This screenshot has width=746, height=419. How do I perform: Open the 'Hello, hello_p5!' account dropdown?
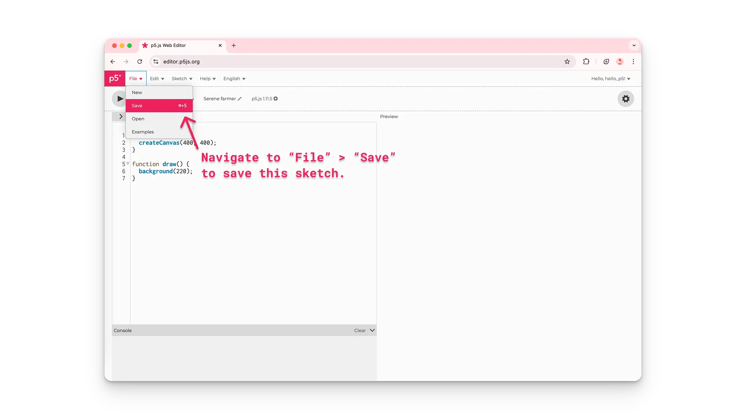point(610,78)
